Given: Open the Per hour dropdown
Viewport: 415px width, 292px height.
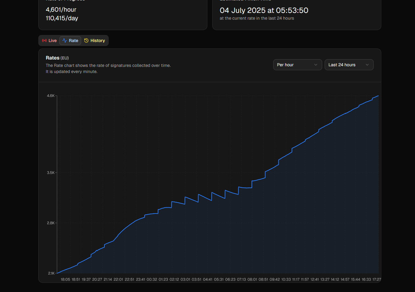Looking at the screenshot, I should (x=297, y=65).
